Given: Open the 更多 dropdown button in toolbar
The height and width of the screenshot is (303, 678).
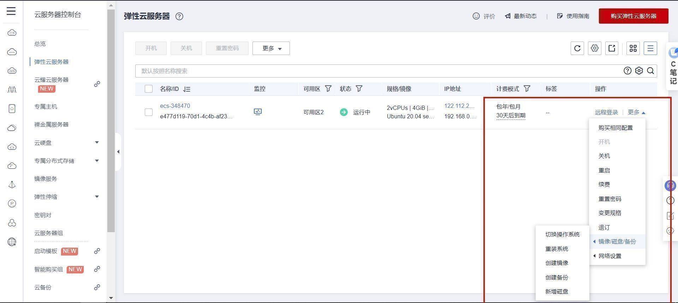Looking at the screenshot, I should pos(271,48).
